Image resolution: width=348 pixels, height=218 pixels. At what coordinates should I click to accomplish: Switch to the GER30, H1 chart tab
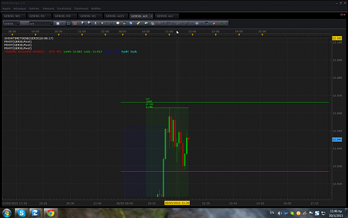[x=90, y=16]
